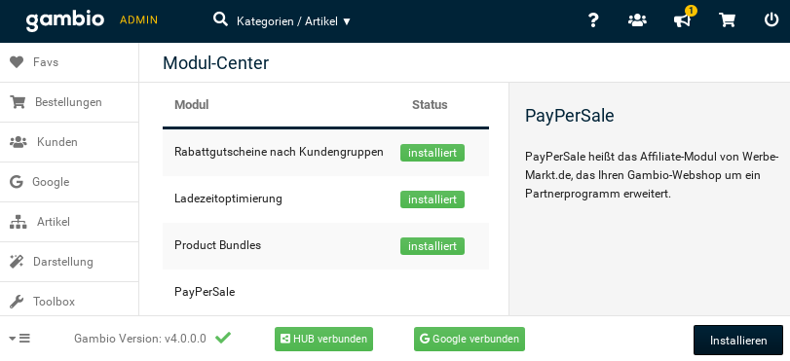Click the search magnifier icon

click(x=220, y=20)
